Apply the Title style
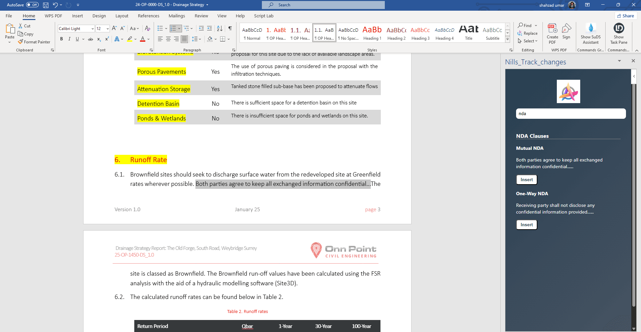This screenshot has height=332, width=641. tap(469, 33)
